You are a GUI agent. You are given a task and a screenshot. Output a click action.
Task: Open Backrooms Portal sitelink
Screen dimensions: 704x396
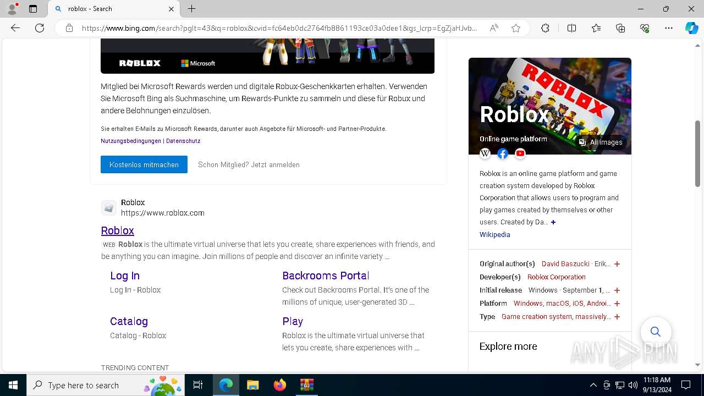click(x=326, y=276)
